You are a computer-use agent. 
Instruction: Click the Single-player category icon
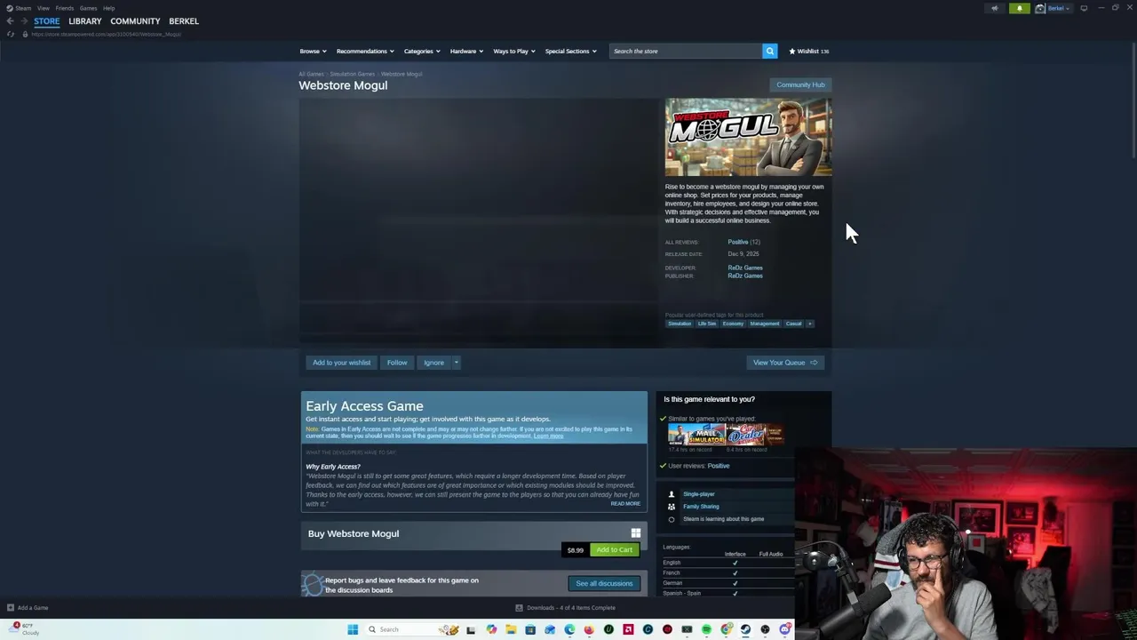[x=671, y=494]
